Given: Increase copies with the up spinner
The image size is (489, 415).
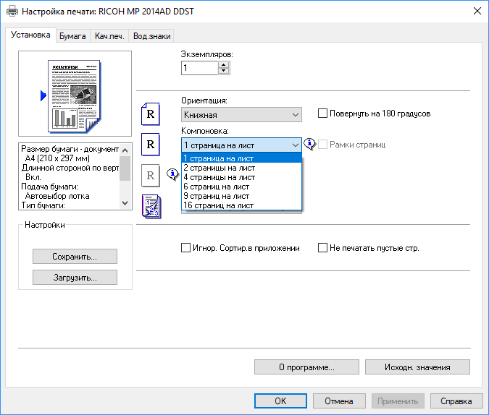Looking at the screenshot, I should [x=223, y=64].
